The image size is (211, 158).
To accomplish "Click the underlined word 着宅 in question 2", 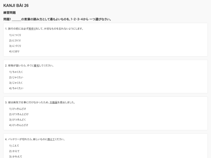I will click(36, 66).
